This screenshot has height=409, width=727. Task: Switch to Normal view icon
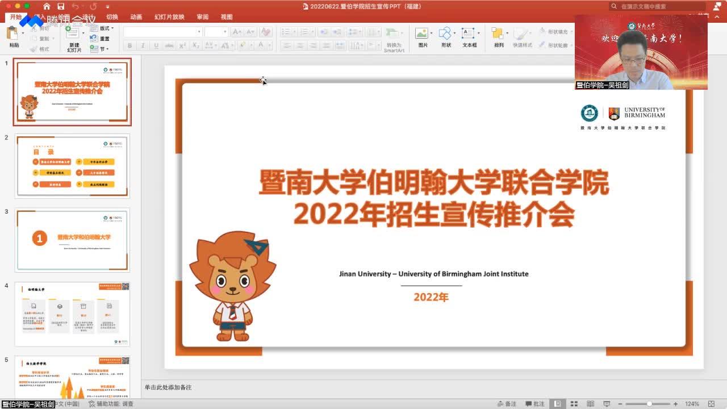[x=558, y=404]
